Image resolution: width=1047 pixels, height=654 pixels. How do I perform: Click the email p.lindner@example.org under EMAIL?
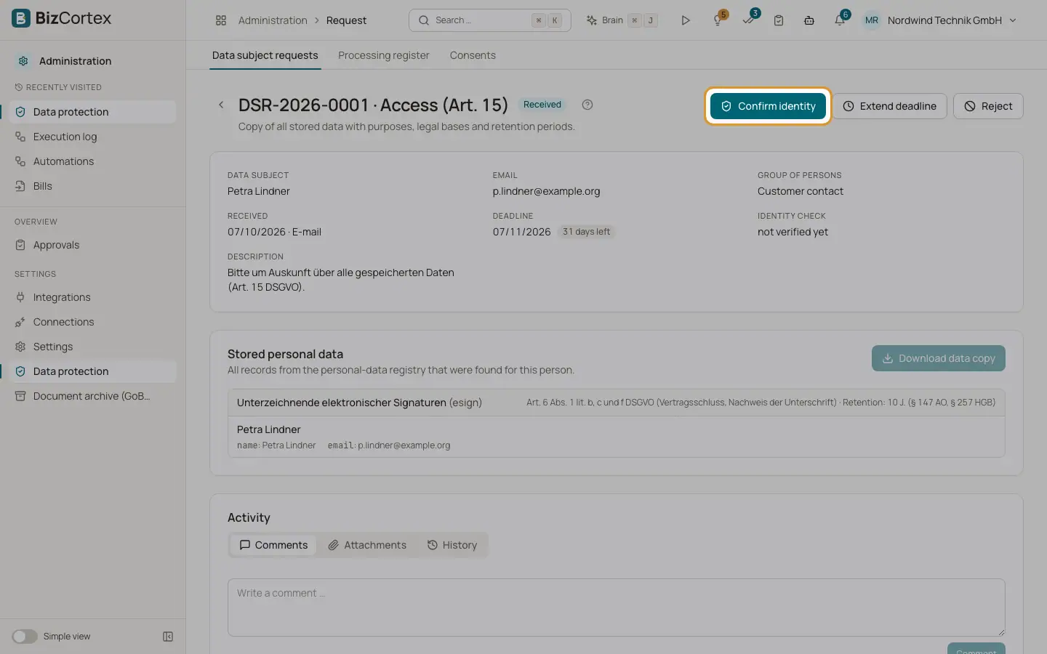point(546,191)
